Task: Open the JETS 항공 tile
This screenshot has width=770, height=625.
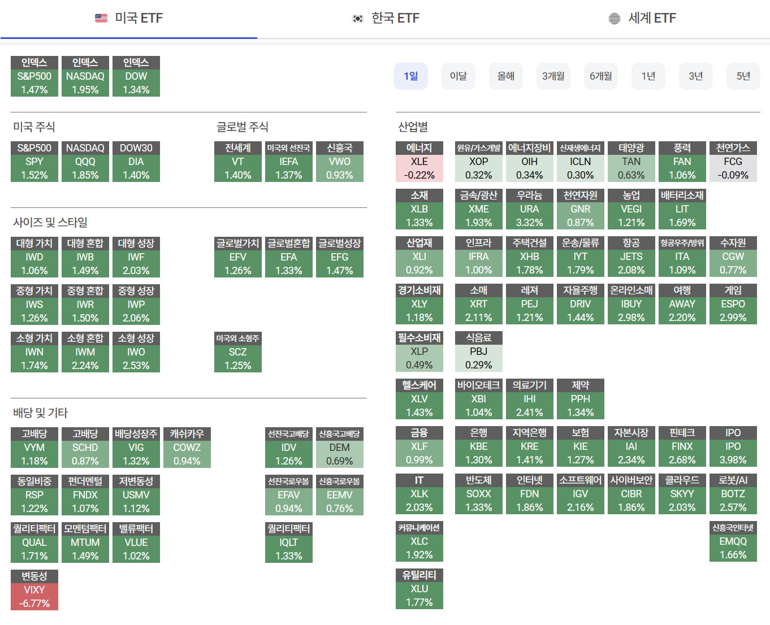Action: coord(631,257)
